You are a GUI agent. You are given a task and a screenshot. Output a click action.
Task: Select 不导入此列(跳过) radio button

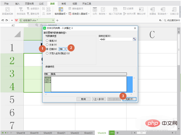pyautogui.click(x=47, y=53)
